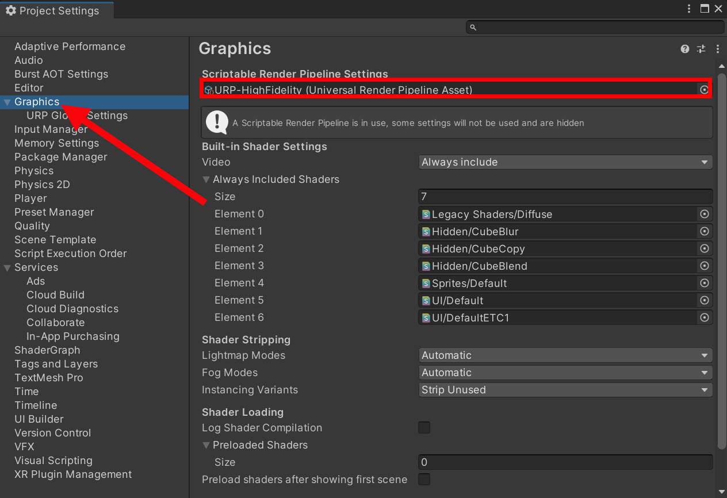This screenshot has height=498, width=727.
Task: Select Cloud Build under Services
Action: click(55, 295)
